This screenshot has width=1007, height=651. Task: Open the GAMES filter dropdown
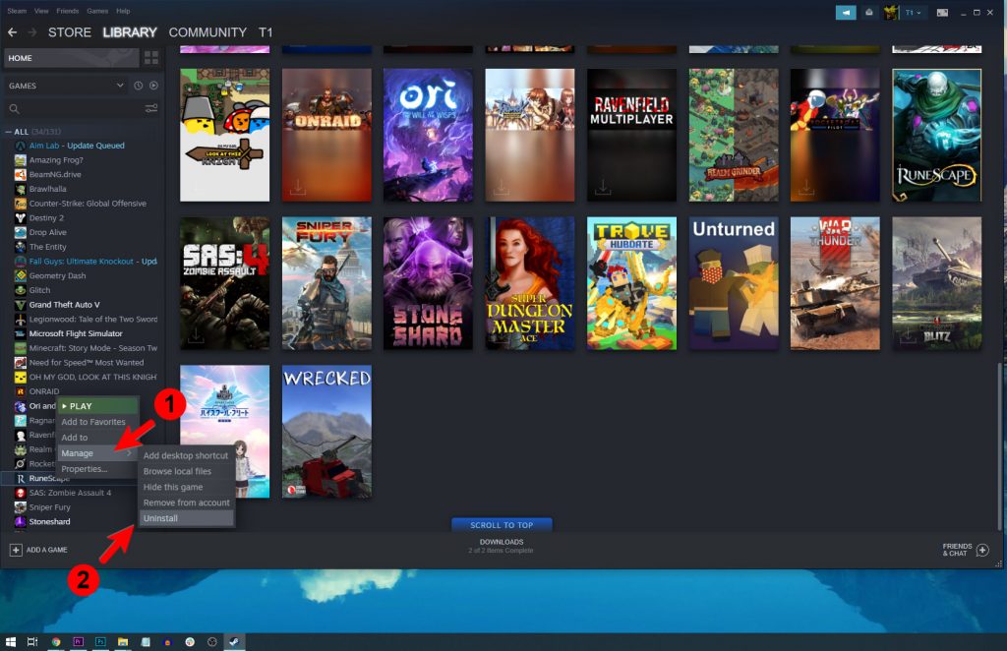click(66, 86)
